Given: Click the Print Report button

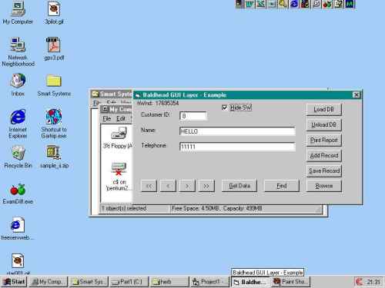Looking at the screenshot, I should point(323,140).
